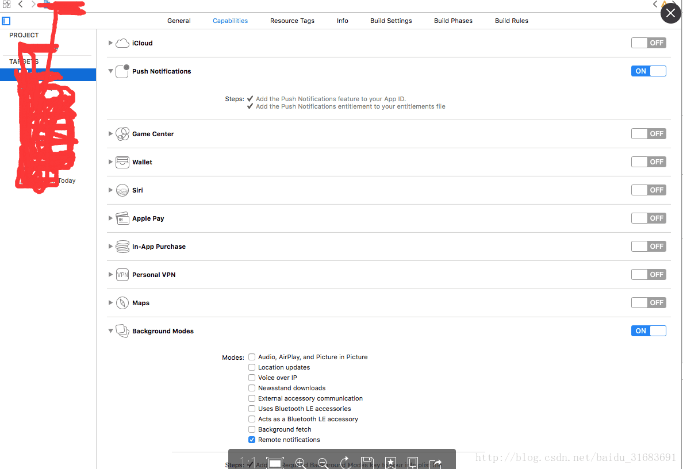Turn on the iCloud capability switch
The image size is (683, 469).
[x=649, y=43]
